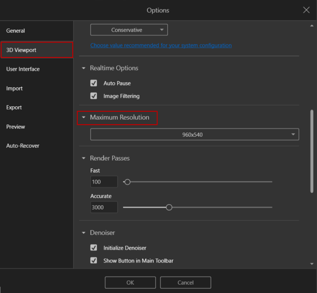317x293 pixels.
Task: Collapse the Render Passes section arrow
Action: click(x=83, y=158)
